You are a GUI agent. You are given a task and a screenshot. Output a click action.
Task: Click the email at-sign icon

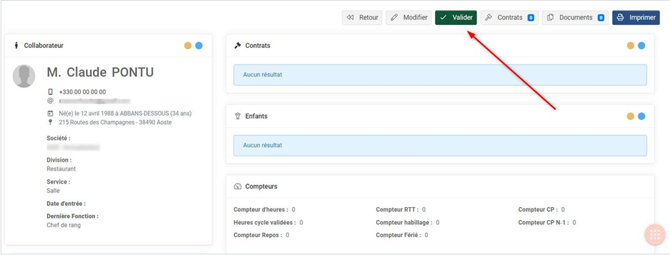click(50, 101)
